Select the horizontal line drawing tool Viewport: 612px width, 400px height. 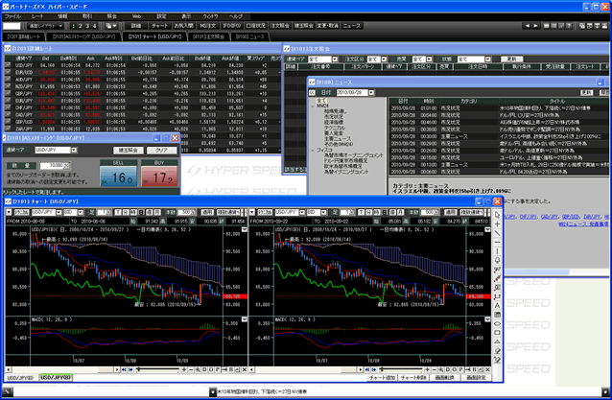tap(497, 243)
